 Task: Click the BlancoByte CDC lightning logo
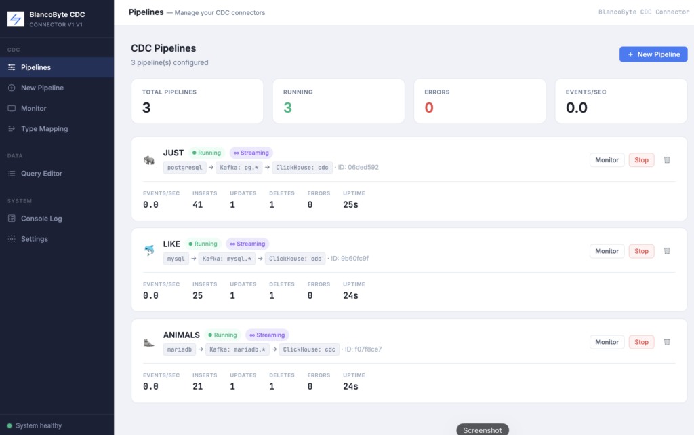pos(16,19)
